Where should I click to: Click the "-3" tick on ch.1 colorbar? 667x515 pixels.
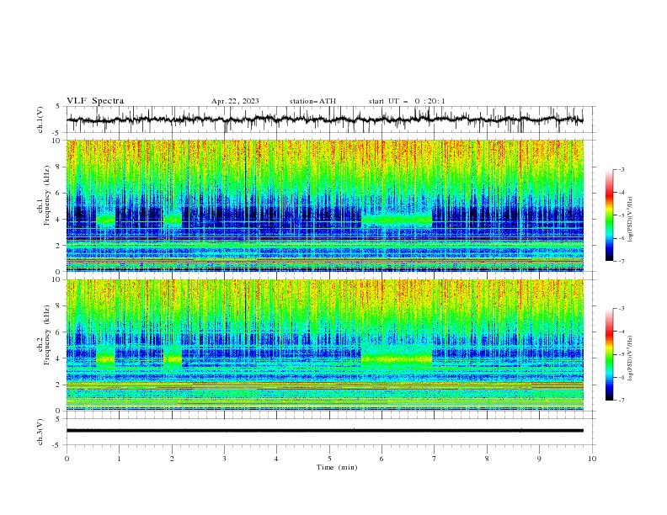(x=621, y=169)
